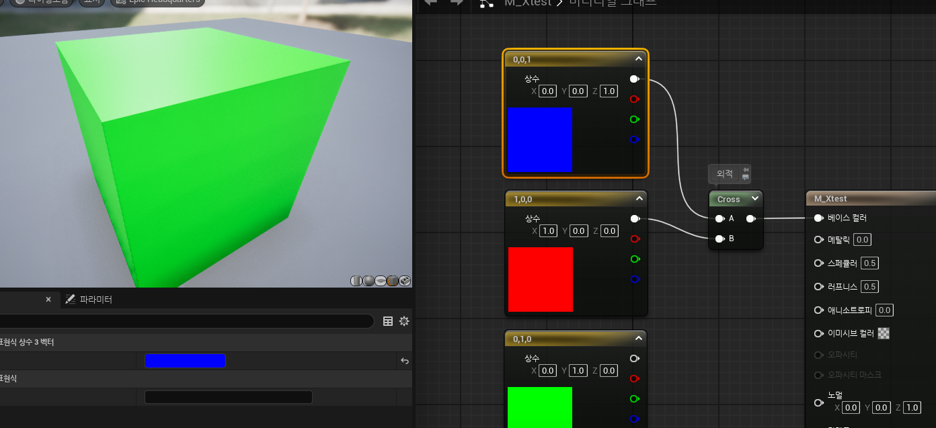Open the blue color swatch in details

pyautogui.click(x=185, y=361)
